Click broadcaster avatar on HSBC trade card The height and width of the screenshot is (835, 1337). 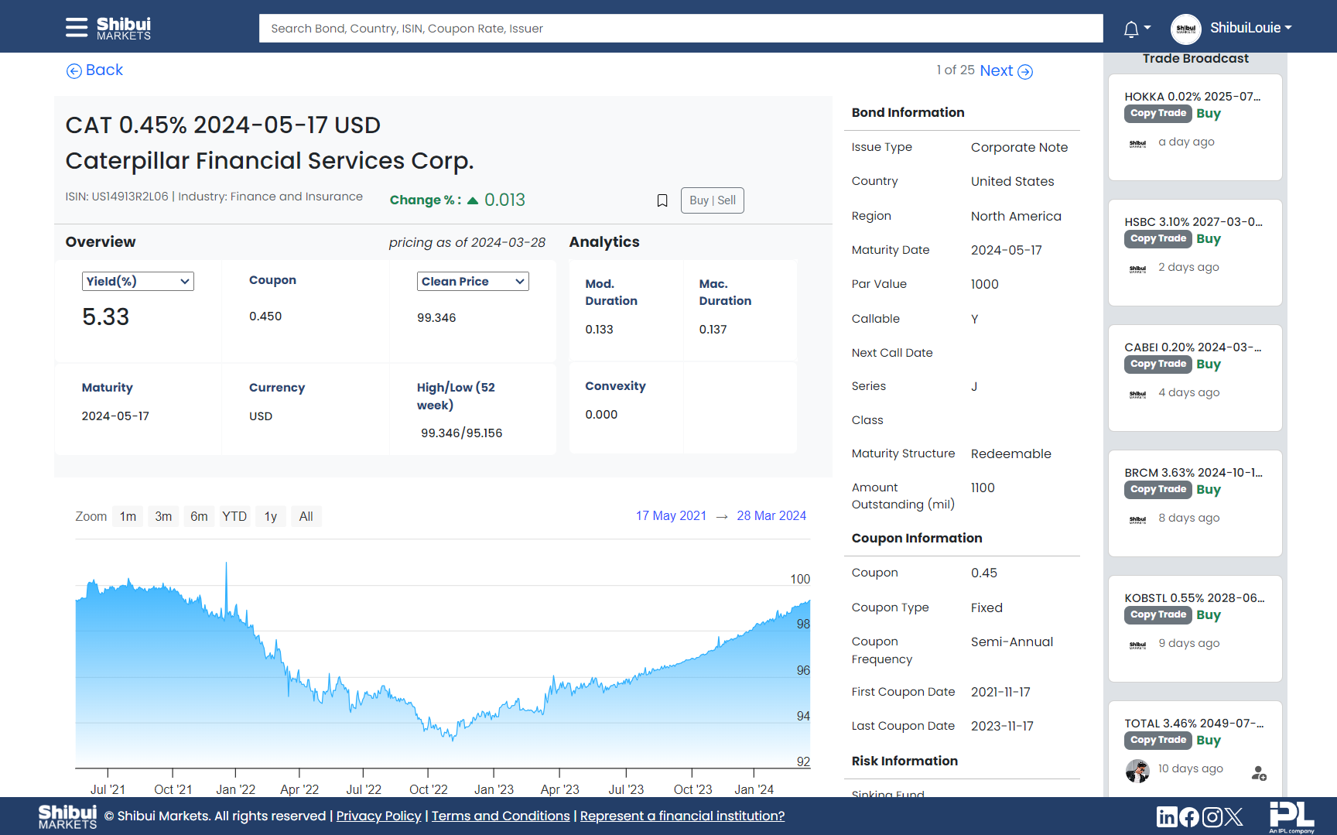click(x=1137, y=269)
